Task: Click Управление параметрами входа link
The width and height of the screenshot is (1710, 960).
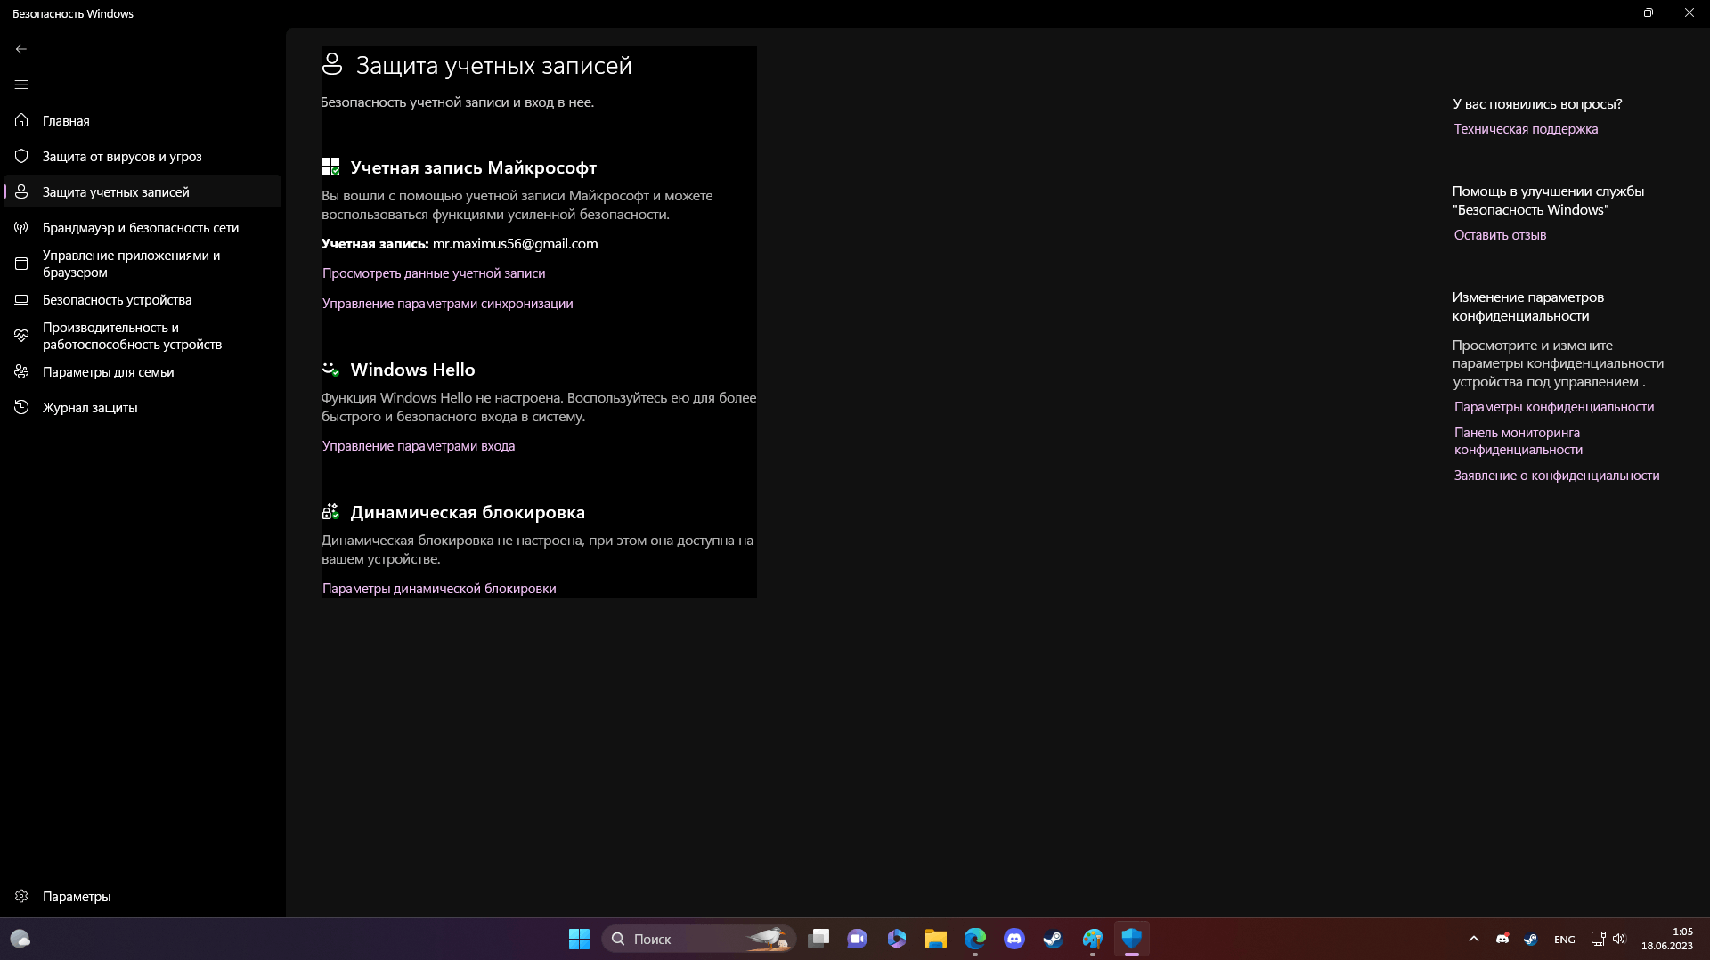Action: [419, 446]
